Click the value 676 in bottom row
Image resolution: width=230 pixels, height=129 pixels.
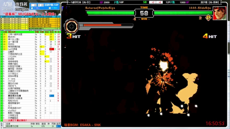click(43, 126)
